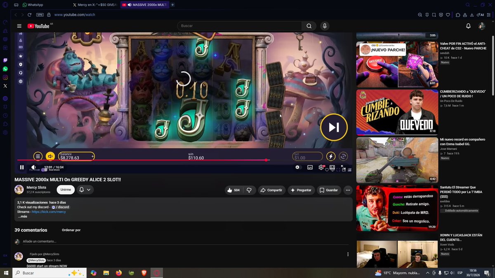
Task: Open Windows Start menu
Action: click(6, 273)
